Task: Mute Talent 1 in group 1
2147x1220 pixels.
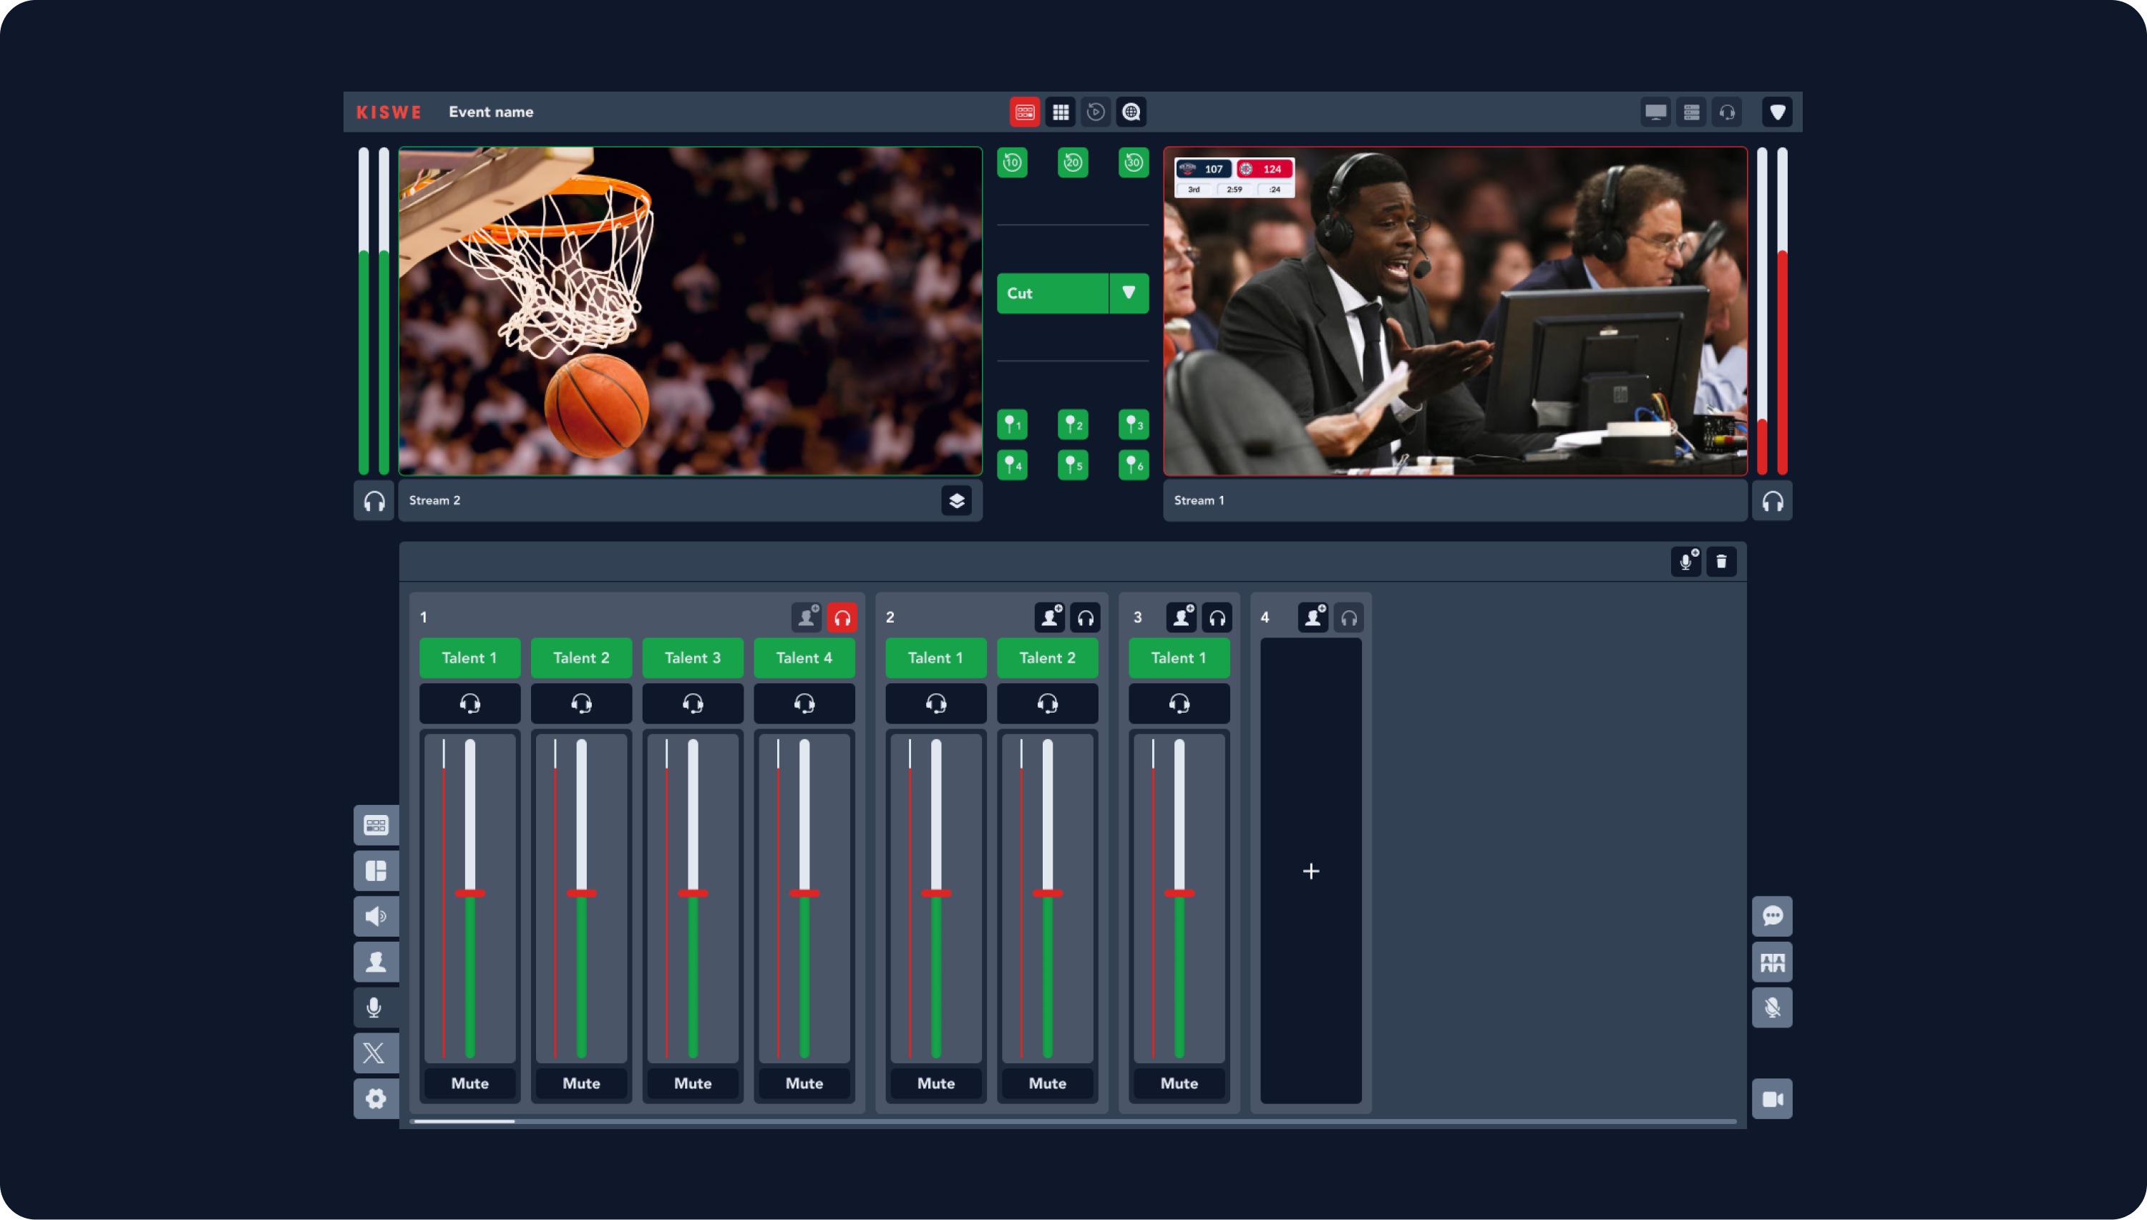Action: (x=469, y=1084)
